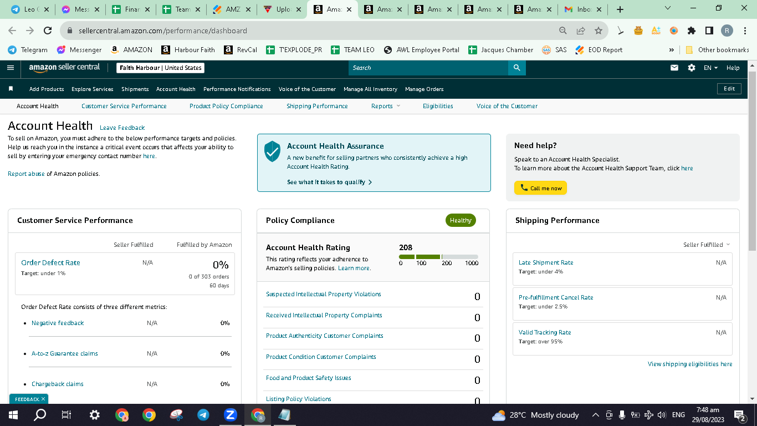The width and height of the screenshot is (757, 426).
Task: Show hidden system tray icons
Action: pyautogui.click(x=596, y=415)
